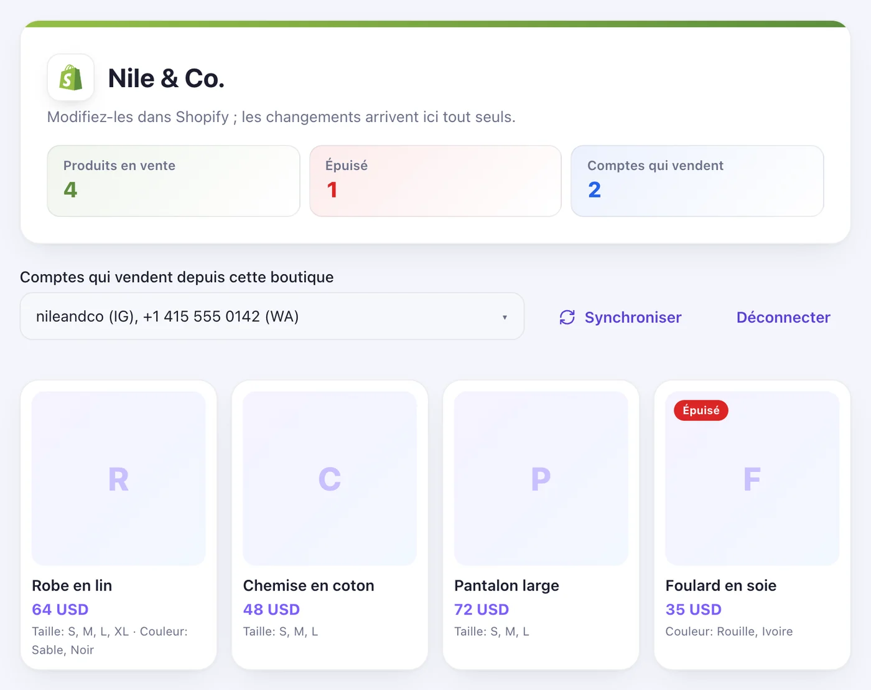Open the Chemise en coton product thumbnail

click(330, 478)
